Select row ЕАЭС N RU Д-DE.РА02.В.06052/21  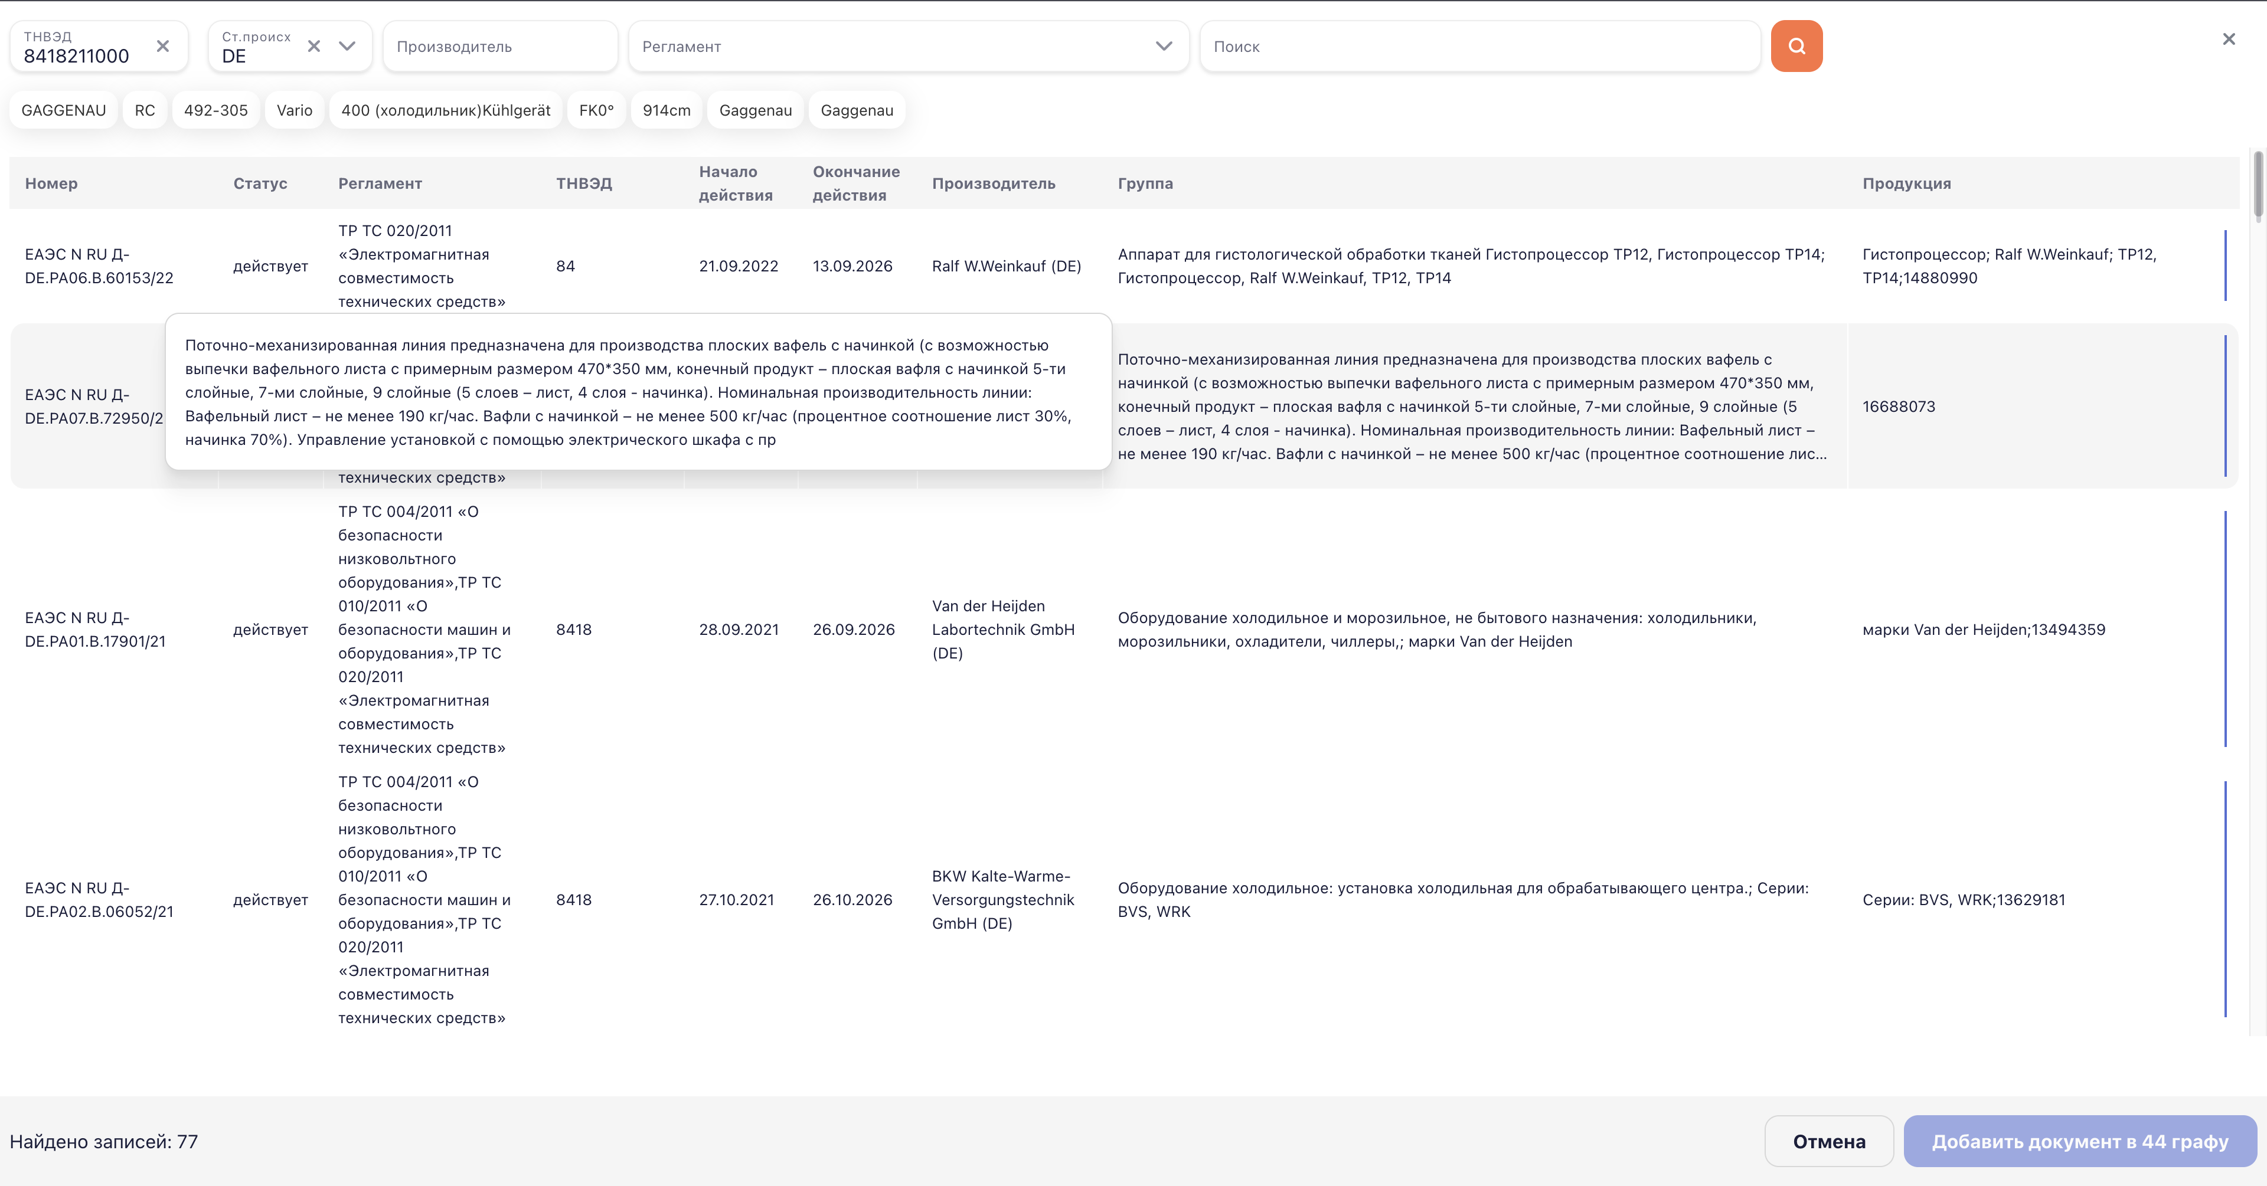click(x=99, y=900)
